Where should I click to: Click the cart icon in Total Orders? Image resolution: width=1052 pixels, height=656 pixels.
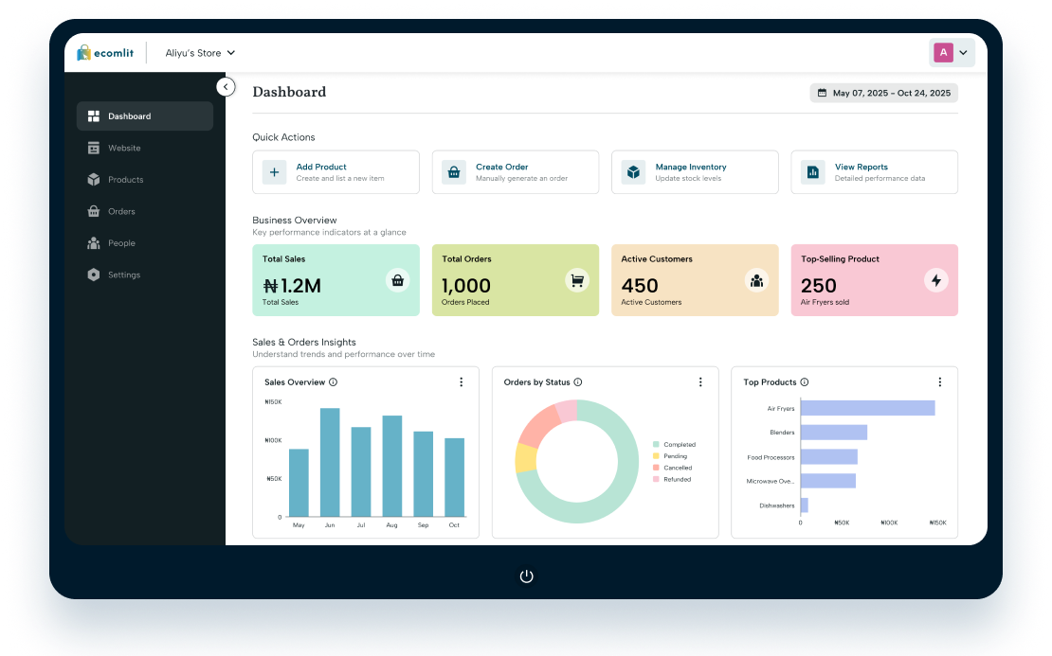click(x=577, y=280)
